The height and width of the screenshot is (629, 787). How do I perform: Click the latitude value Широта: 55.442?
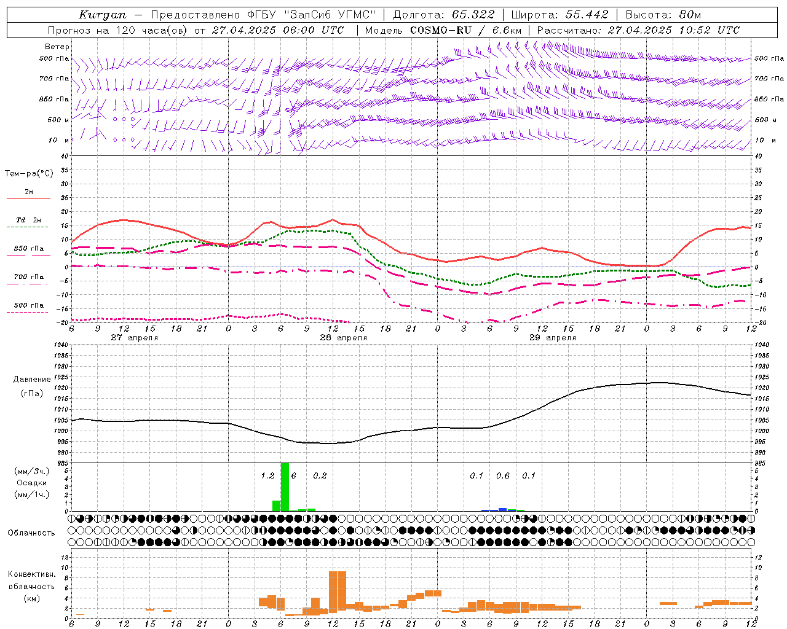point(560,15)
